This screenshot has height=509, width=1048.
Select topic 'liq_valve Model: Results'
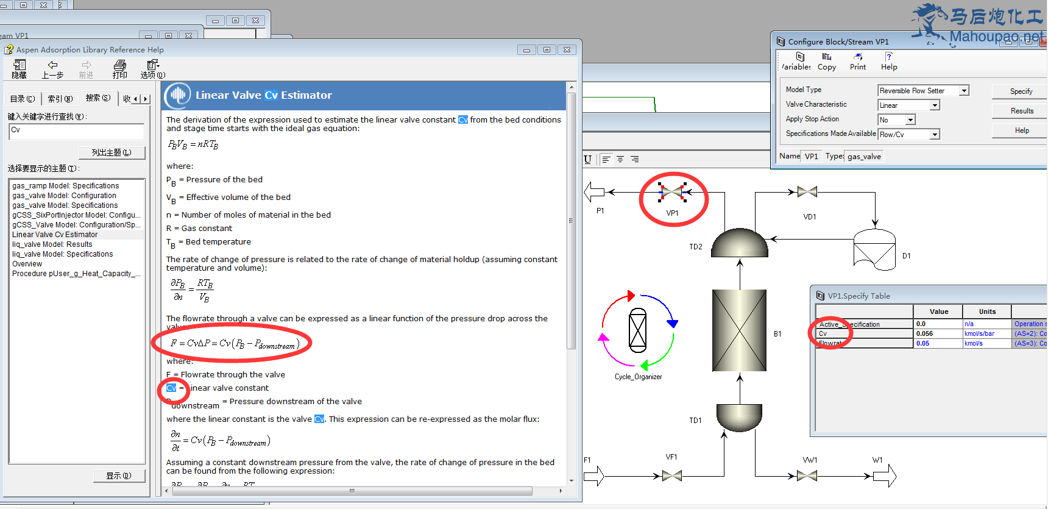[52, 244]
